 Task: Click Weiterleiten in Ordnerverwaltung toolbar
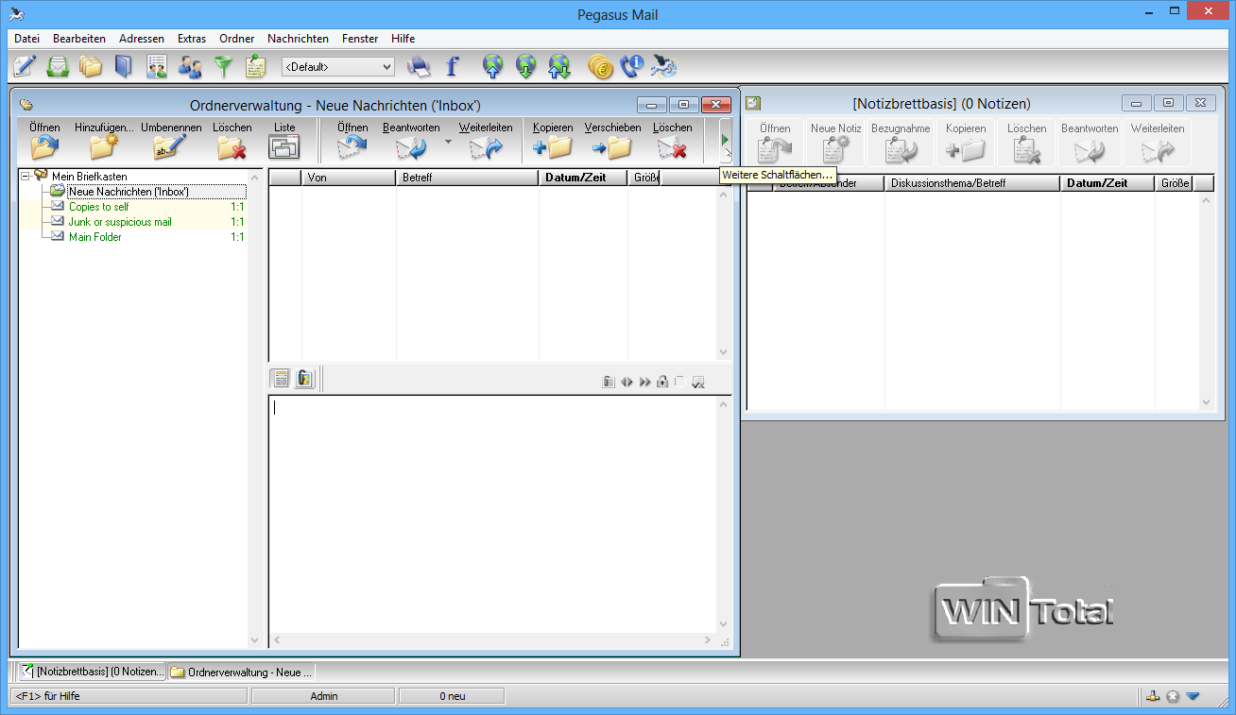point(486,140)
